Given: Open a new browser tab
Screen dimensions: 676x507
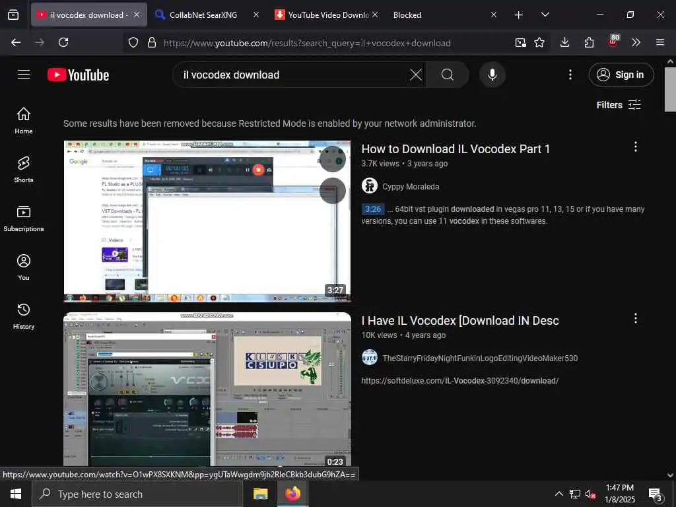Looking at the screenshot, I should pyautogui.click(x=519, y=15).
